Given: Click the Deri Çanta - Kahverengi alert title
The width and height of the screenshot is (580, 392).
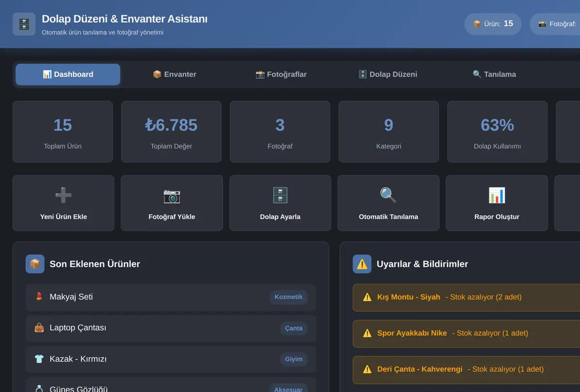Looking at the screenshot, I should coord(420,369).
